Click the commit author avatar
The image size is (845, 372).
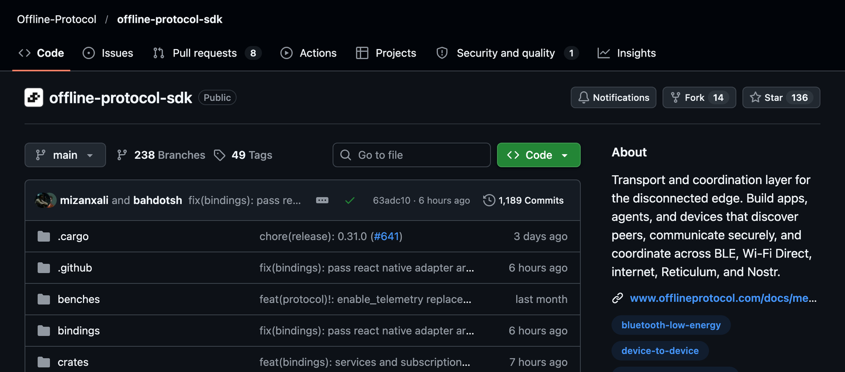(x=45, y=201)
